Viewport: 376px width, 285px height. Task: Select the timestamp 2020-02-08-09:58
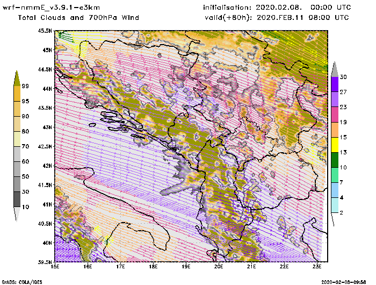(344, 282)
